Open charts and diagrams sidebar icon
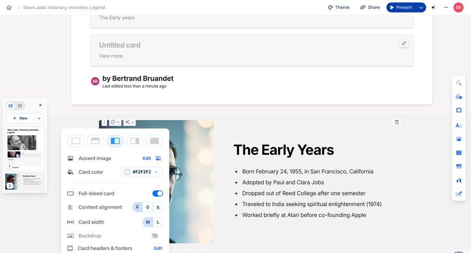The height and width of the screenshot is (253, 471). point(459,180)
